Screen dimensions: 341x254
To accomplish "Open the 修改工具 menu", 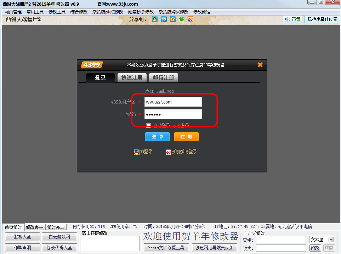I will [x=57, y=12].
